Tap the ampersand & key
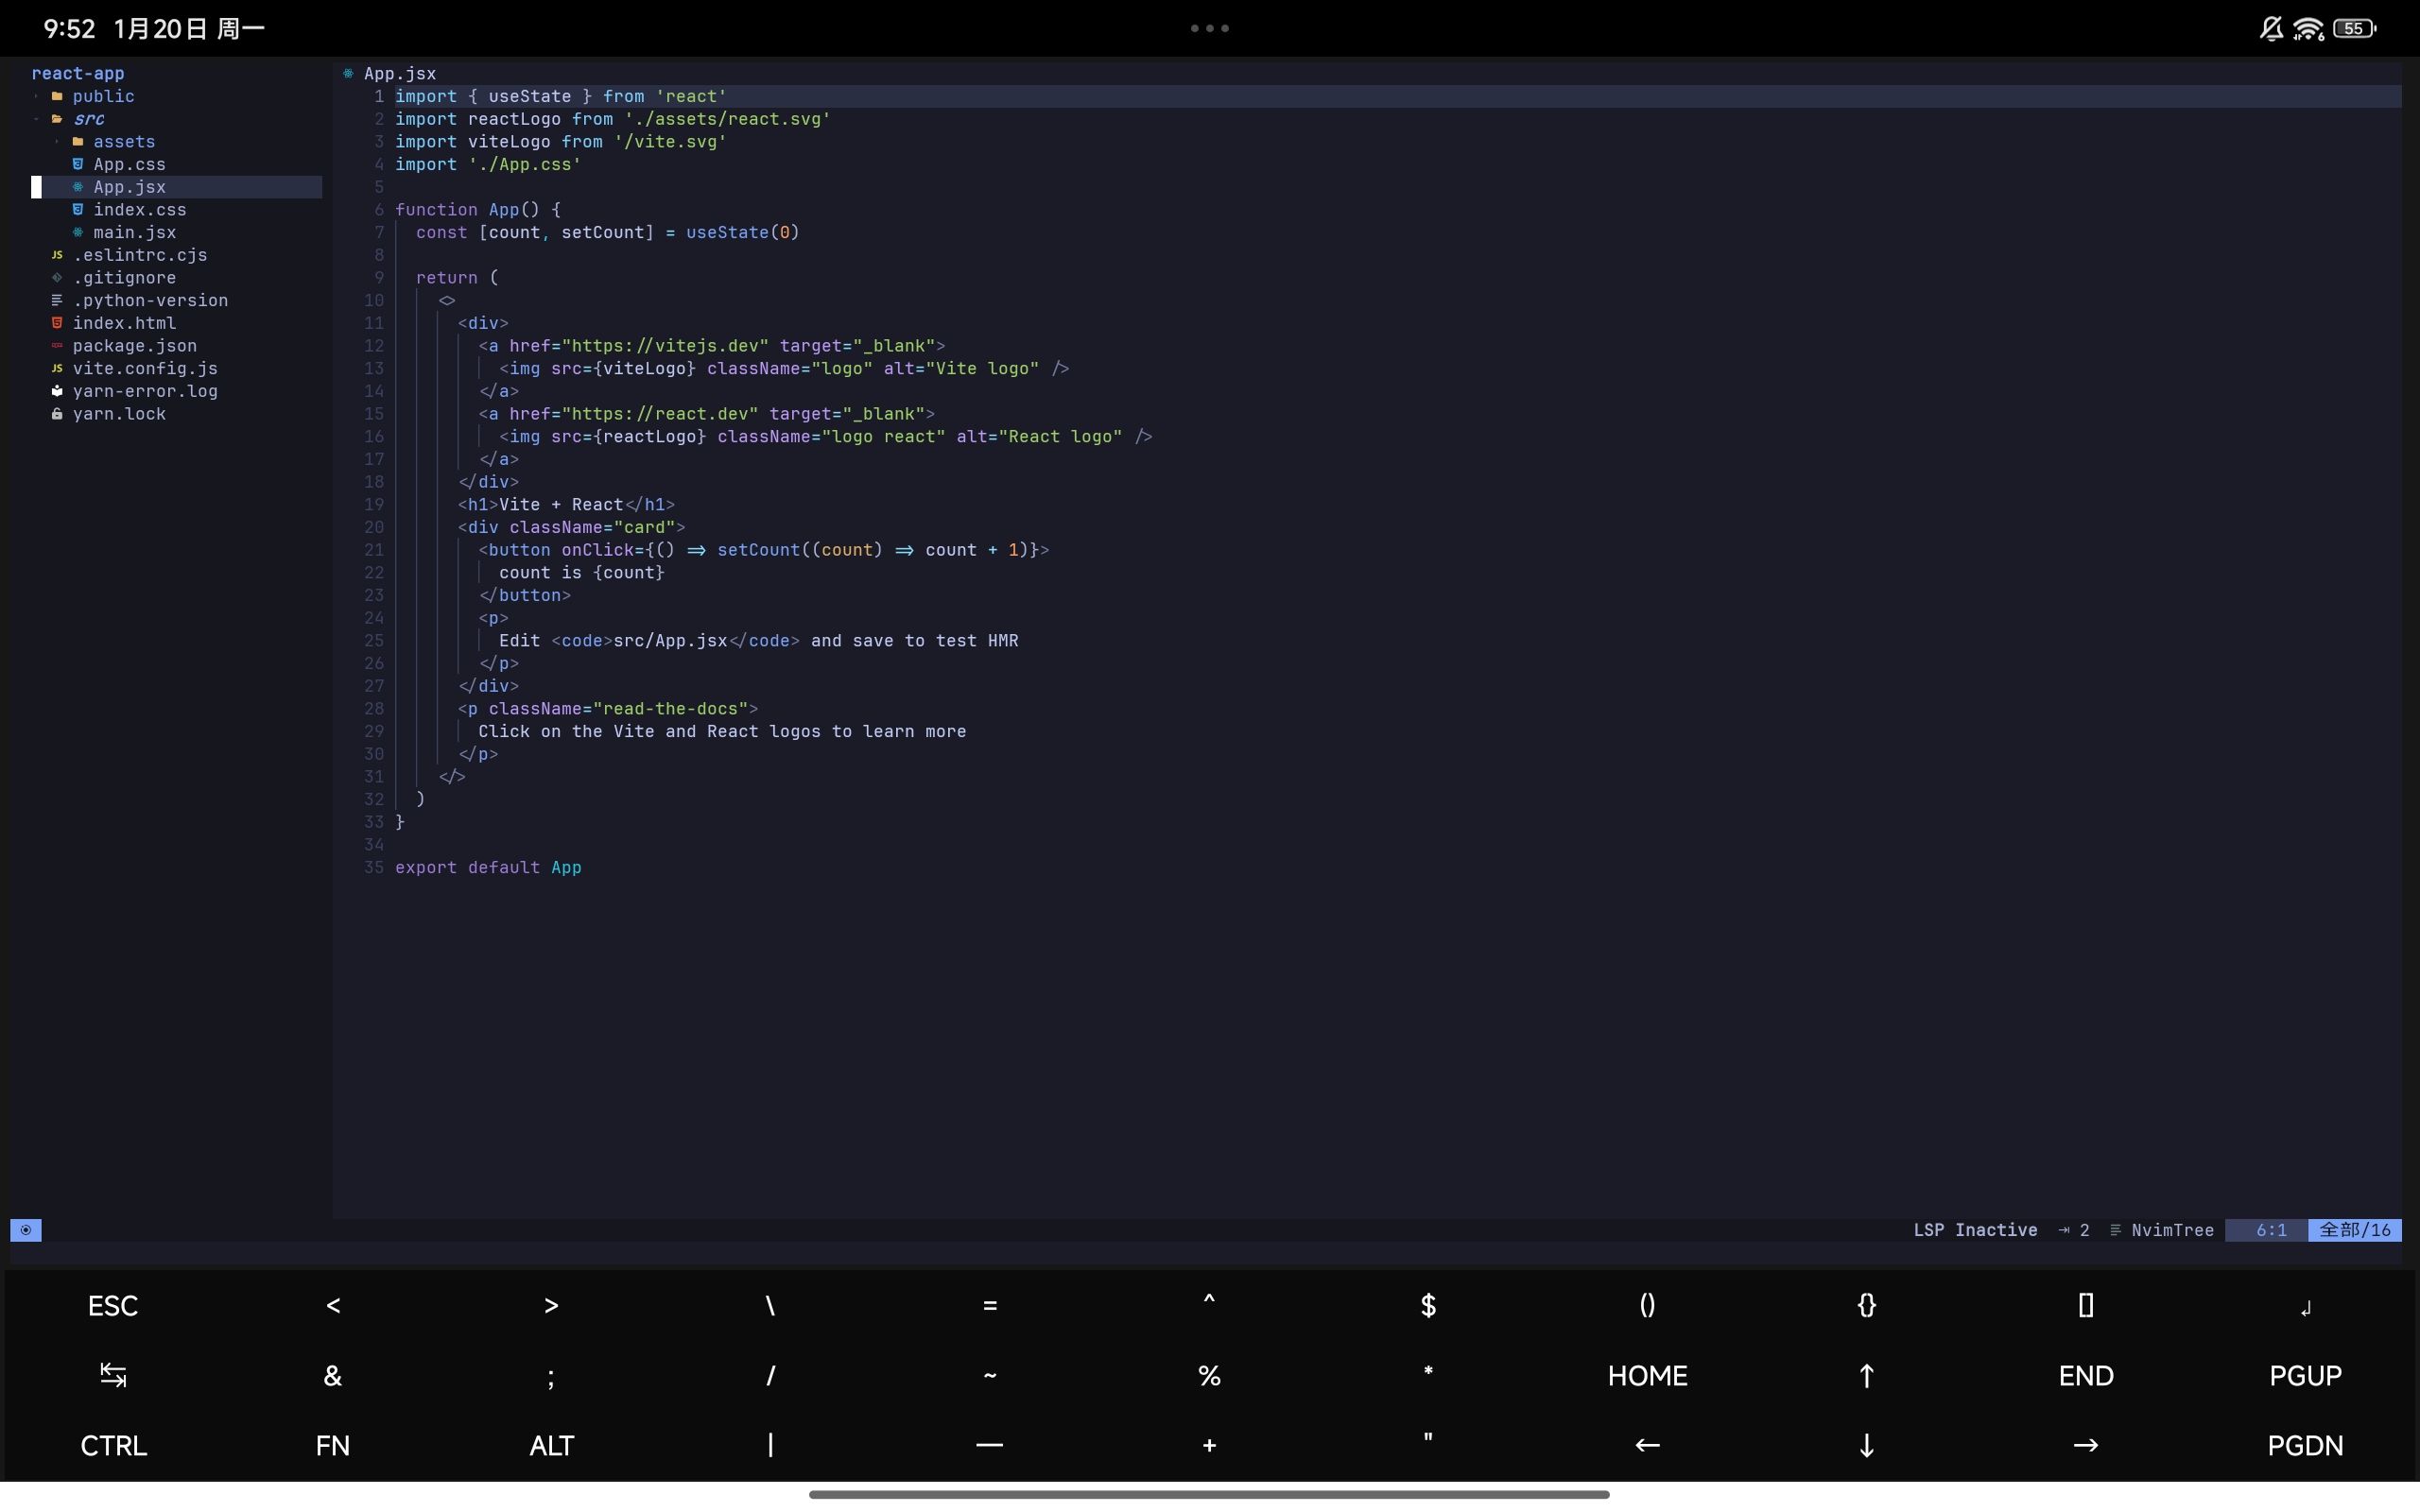The height and width of the screenshot is (1512, 2420). [332, 1375]
